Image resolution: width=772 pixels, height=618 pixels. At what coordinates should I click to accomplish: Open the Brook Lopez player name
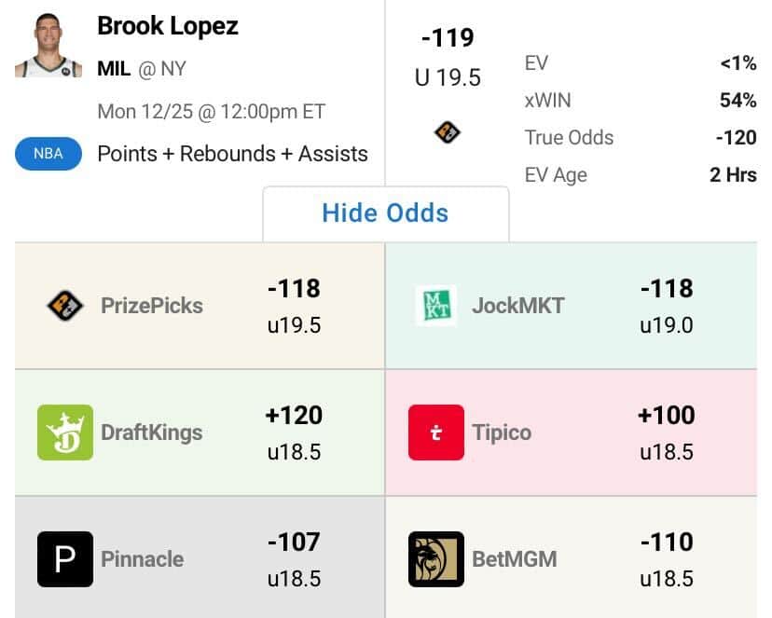point(168,26)
